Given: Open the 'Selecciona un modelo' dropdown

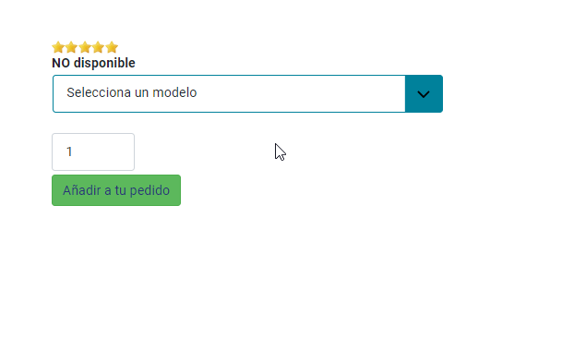Looking at the screenshot, I should click(x=247, y=93).
